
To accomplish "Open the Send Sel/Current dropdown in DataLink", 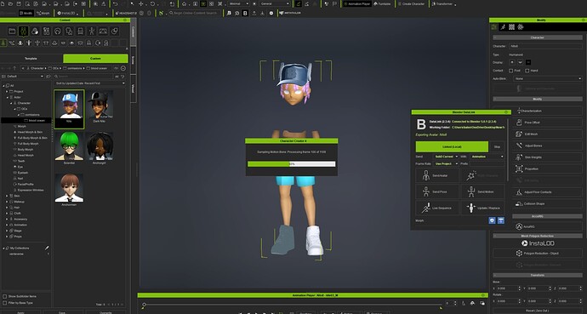I will 447,157.
